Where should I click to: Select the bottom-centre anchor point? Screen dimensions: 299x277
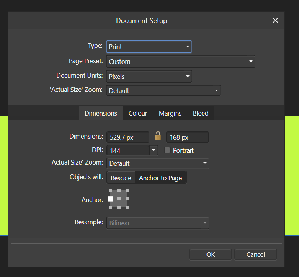pos(119,207)
